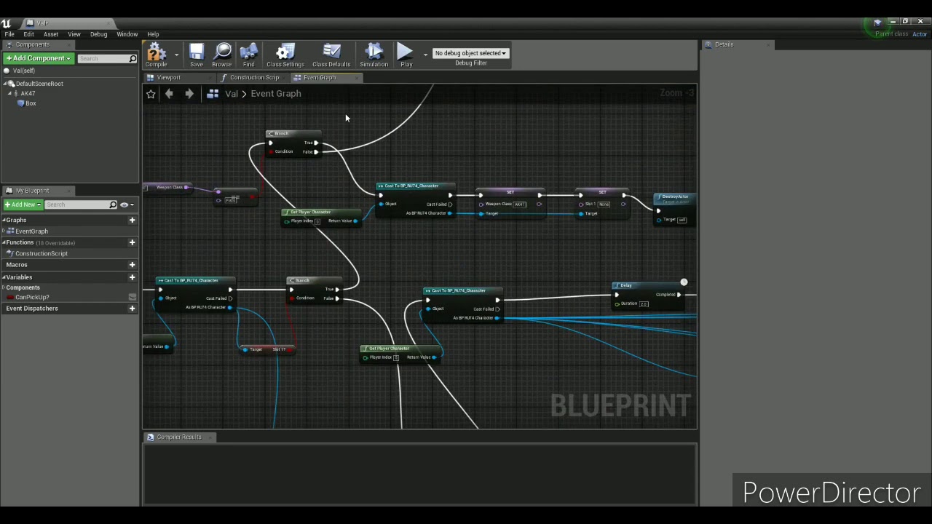Select the Event Graph tab

(320, 77)
